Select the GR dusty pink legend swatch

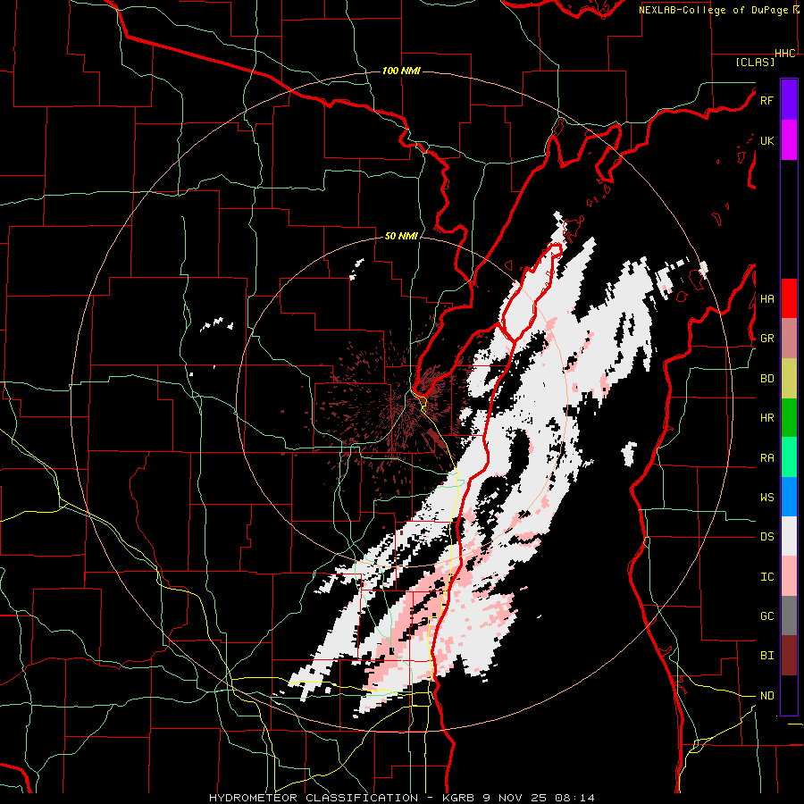[789, 339]
